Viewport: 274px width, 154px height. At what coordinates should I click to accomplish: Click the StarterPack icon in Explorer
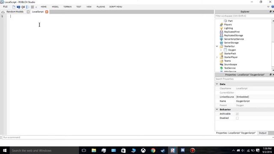tap(221, 53)
